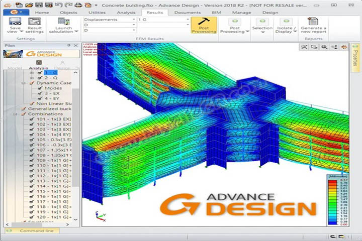
Task: Open the Launch calculation dropdown arrow
Action: point(76,32)
